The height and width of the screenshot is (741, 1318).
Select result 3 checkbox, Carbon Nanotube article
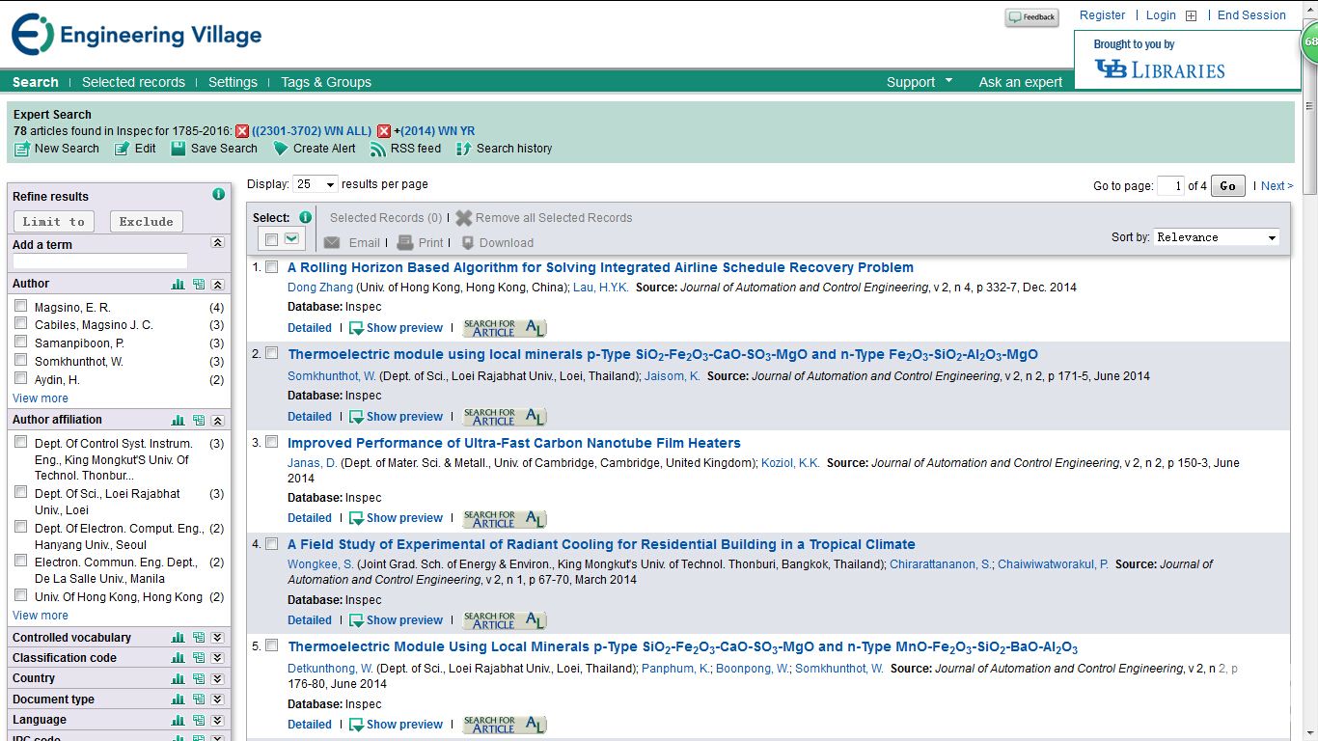pyautogui.click(x=272, y=442)
